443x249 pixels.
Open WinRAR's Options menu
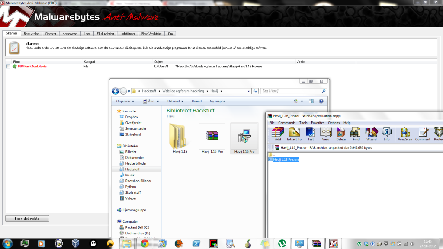(x=334, y=123)
